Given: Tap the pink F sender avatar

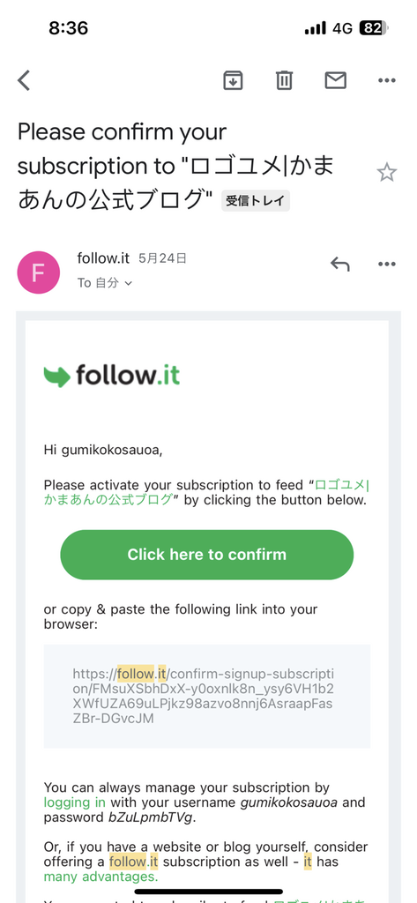Looking at the screenshot, I should (x=39, y=272).
